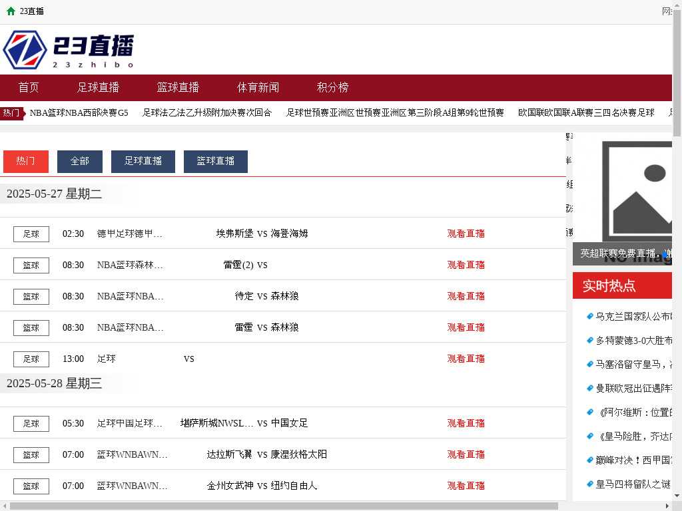
Task: Click bullet icon beside 阿尔维斯 headline
Action: coord(590,412)
